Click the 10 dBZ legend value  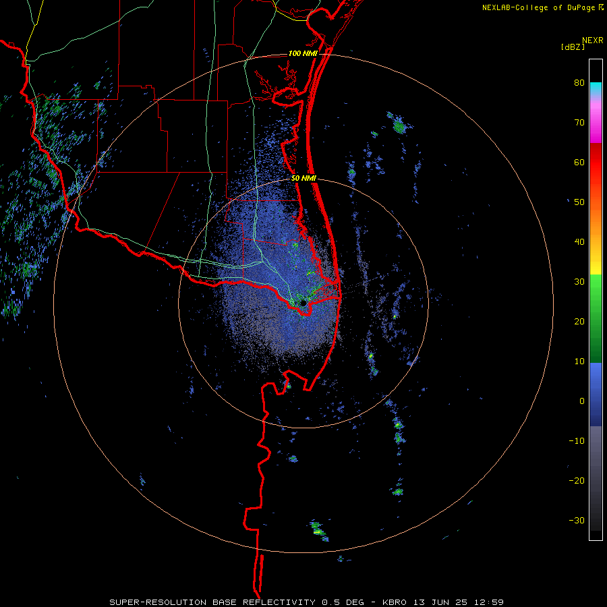pyautogui.click(x=579, y=362)
